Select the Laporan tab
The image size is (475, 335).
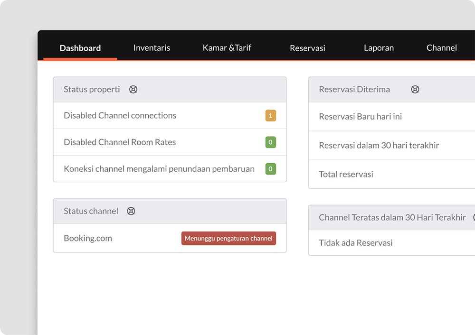[379, 48]
